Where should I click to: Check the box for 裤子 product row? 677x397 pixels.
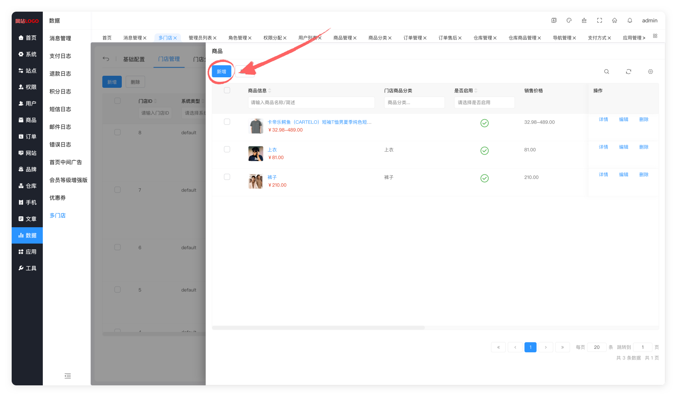pos(227,177)
